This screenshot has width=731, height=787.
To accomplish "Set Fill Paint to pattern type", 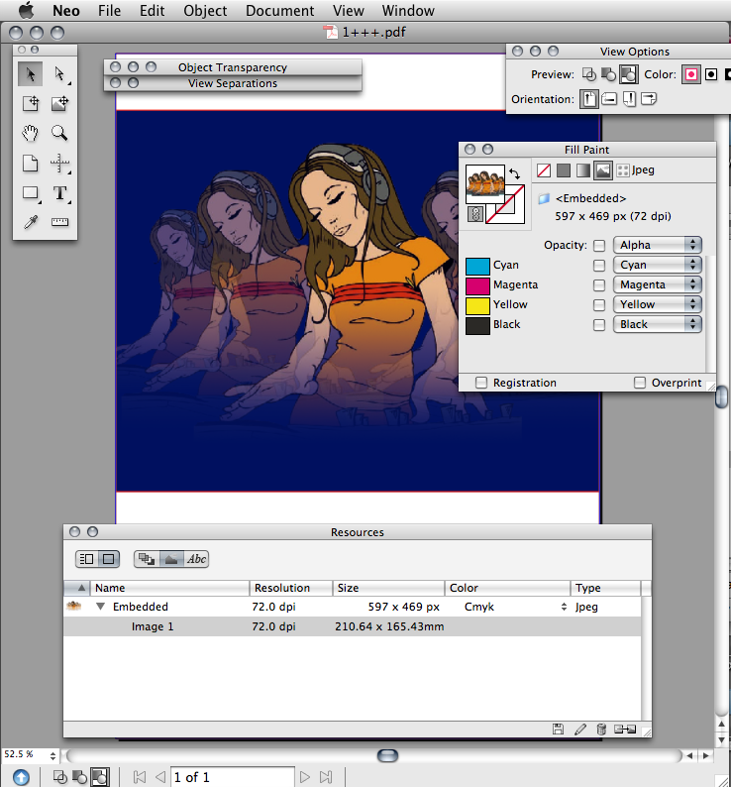I will [623, 170].
